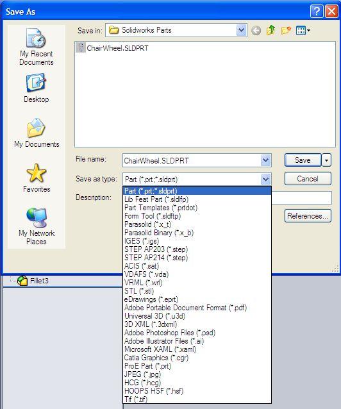Select Form Tool (*.sldftp)

coord(197,216)
